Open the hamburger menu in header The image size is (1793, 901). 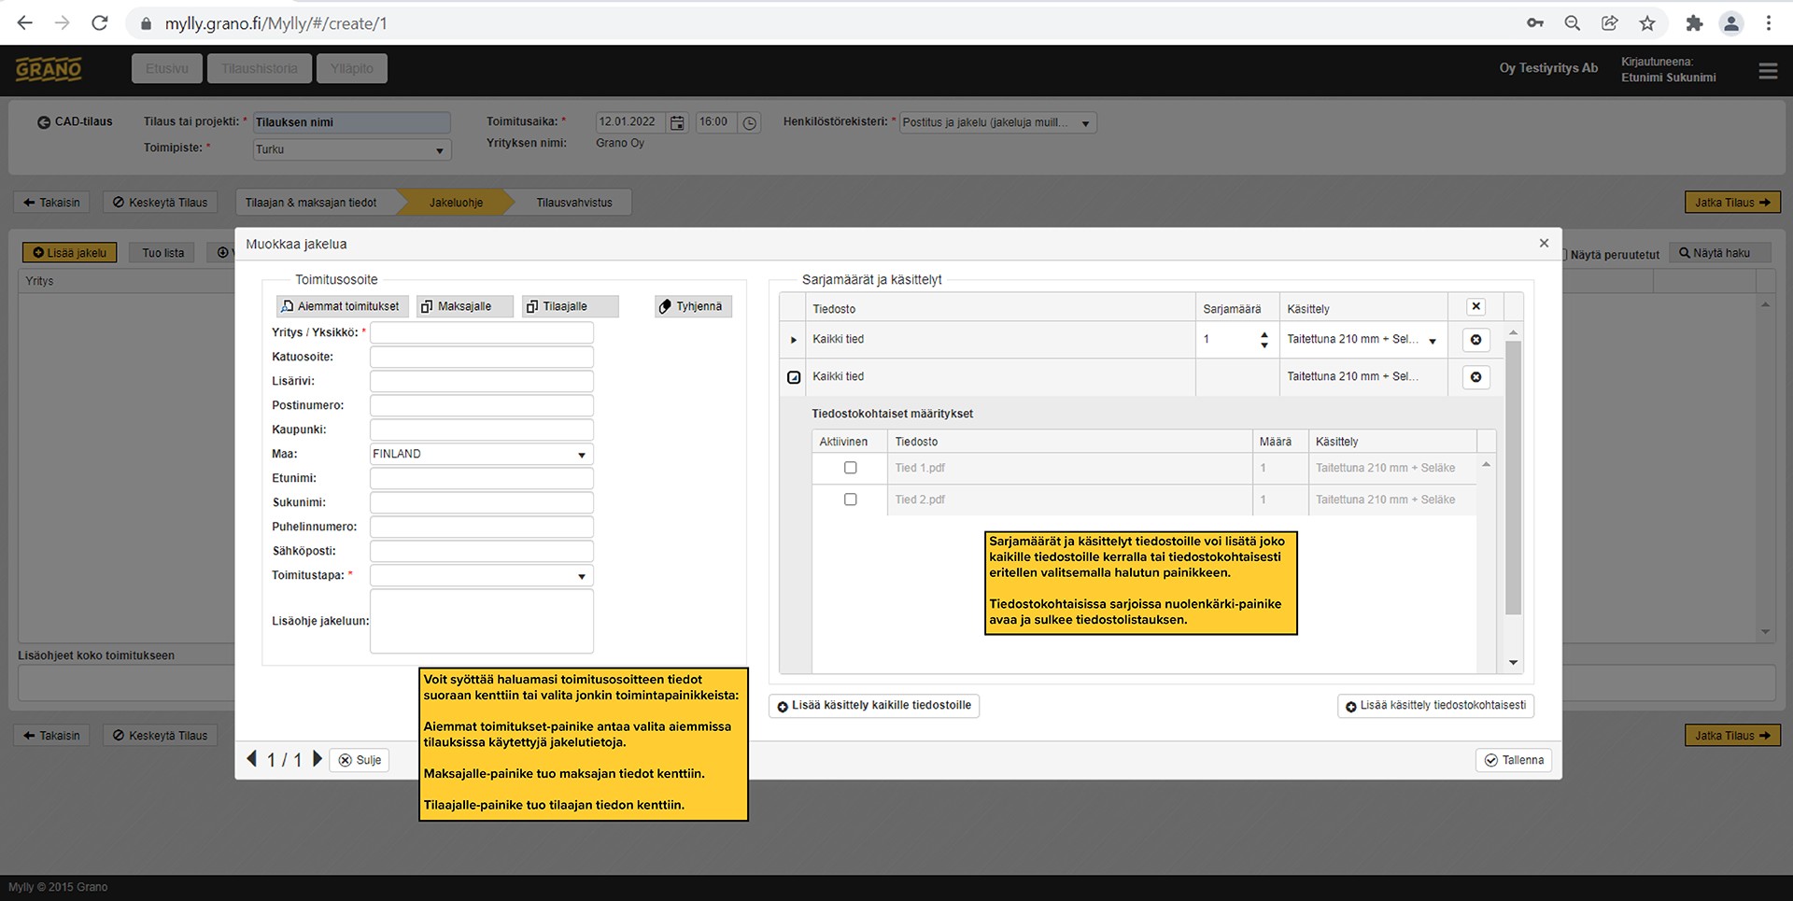[x=1768, y=71]
